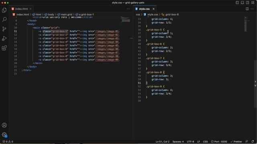Click the HTML editor minimap

(x=126, y=20)
